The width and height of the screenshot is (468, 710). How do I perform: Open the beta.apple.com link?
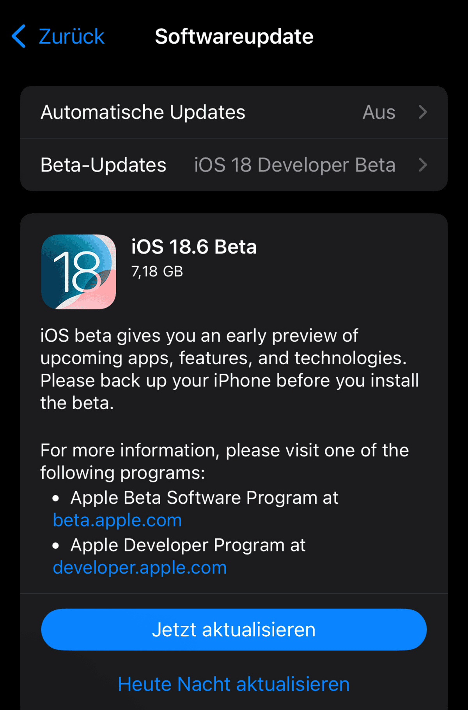117,520
